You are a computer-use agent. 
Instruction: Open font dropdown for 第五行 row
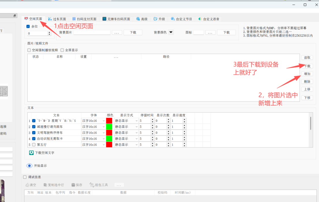104,145
